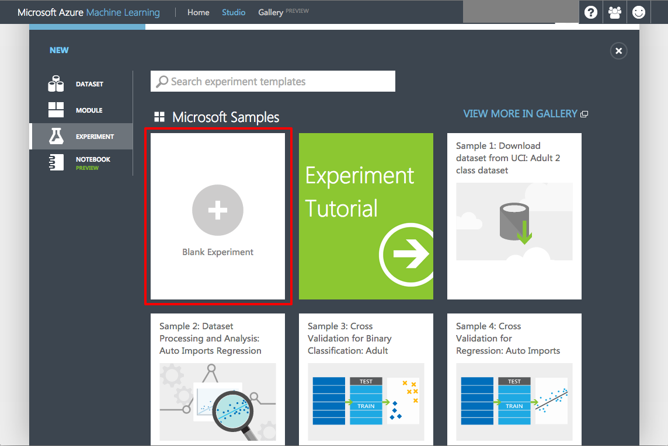Click the search experiment templates field
Image resolution: width=668 pixels, height=446 pixels.
pyautogui.click(x=273, y=82)
